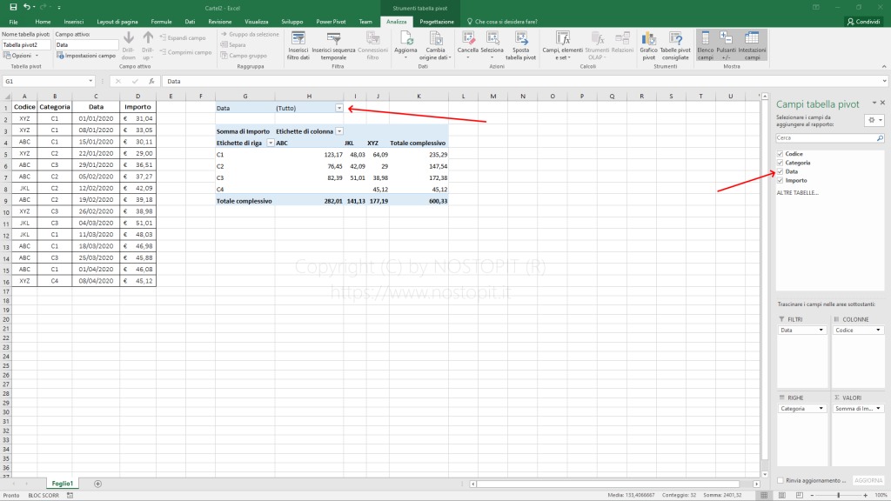The image size is (891, 501).
Task: Click the Save icon in title bar
Action: tap(13, 7)
